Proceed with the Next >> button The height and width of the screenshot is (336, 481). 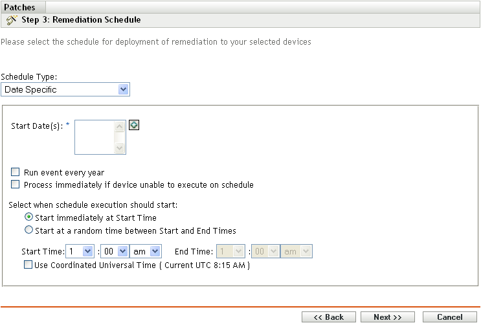[x=387, y=317]
